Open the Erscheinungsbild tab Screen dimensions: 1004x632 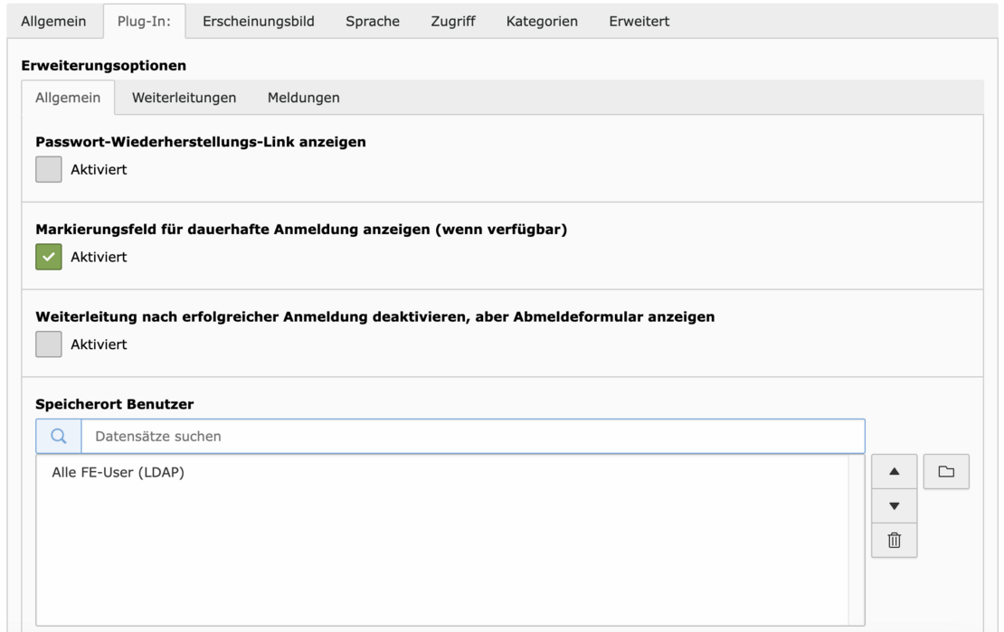click(258, 22)
